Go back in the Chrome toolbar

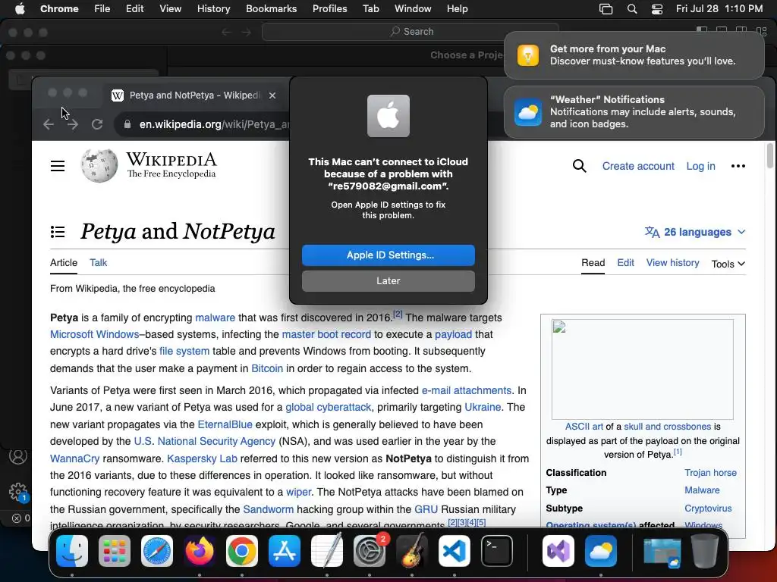pyautogui.click(x=49, y=124)
